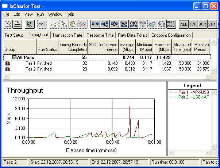This screenshot has height=168, width=220.
Task: Click the Run test running-man icon
Action: [x=30, y=24]
